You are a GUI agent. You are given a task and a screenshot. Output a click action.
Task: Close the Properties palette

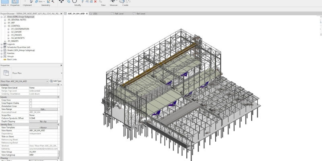tap(61, 65)
